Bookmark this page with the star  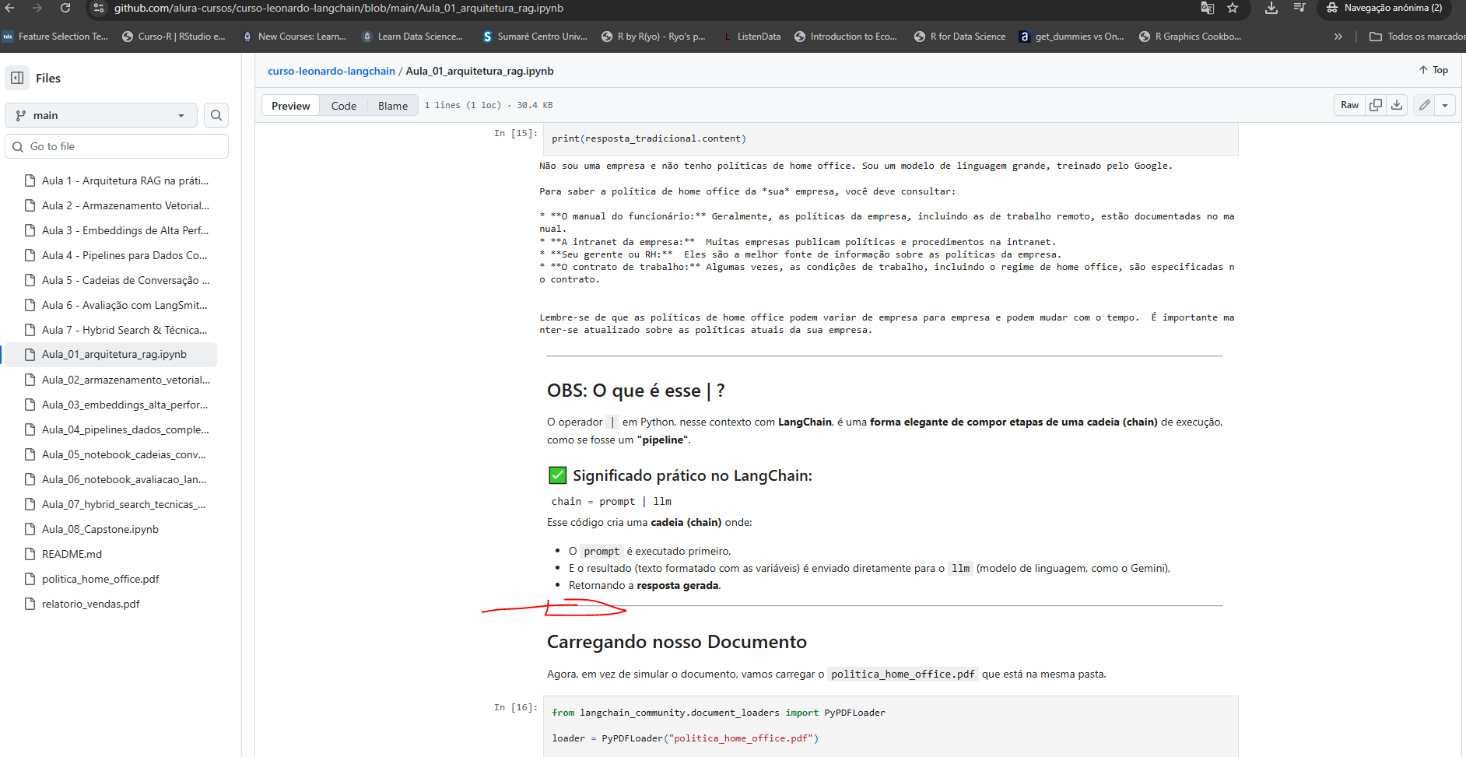pyautogui.click(x=1233, y=8)
